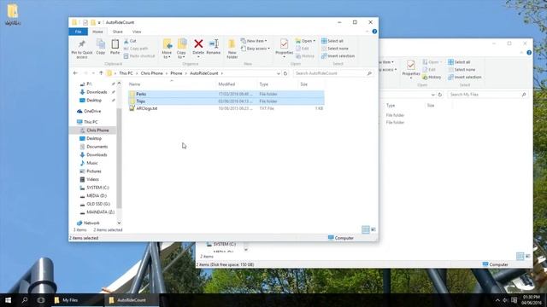Open taskbar search magnifier
This screenshot has height=307, width=547.
(x=25, y=300)
